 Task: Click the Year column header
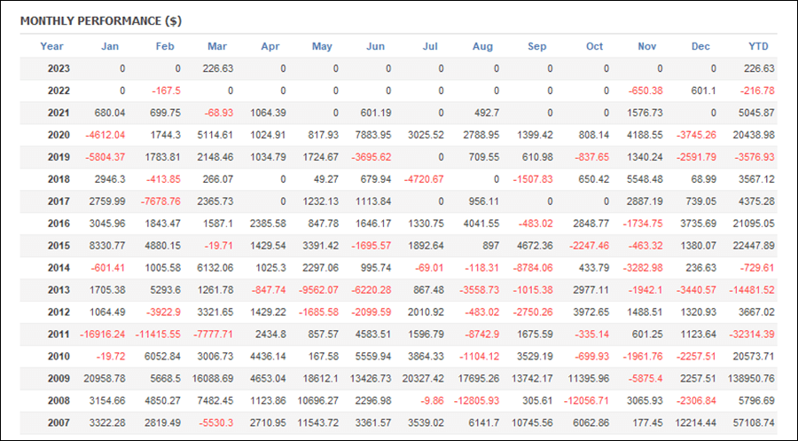(x=51, y=46)
